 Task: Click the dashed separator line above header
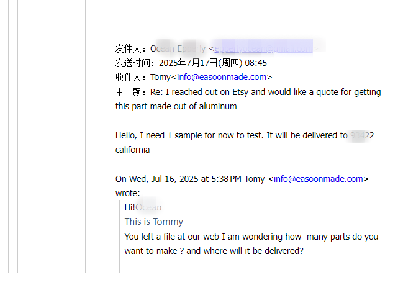pos(219,34)
